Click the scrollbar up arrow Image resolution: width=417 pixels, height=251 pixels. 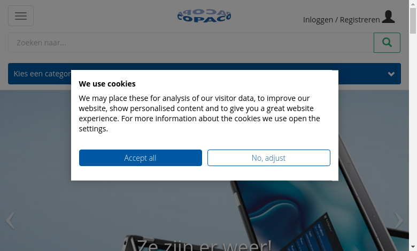tap(413, 4)
